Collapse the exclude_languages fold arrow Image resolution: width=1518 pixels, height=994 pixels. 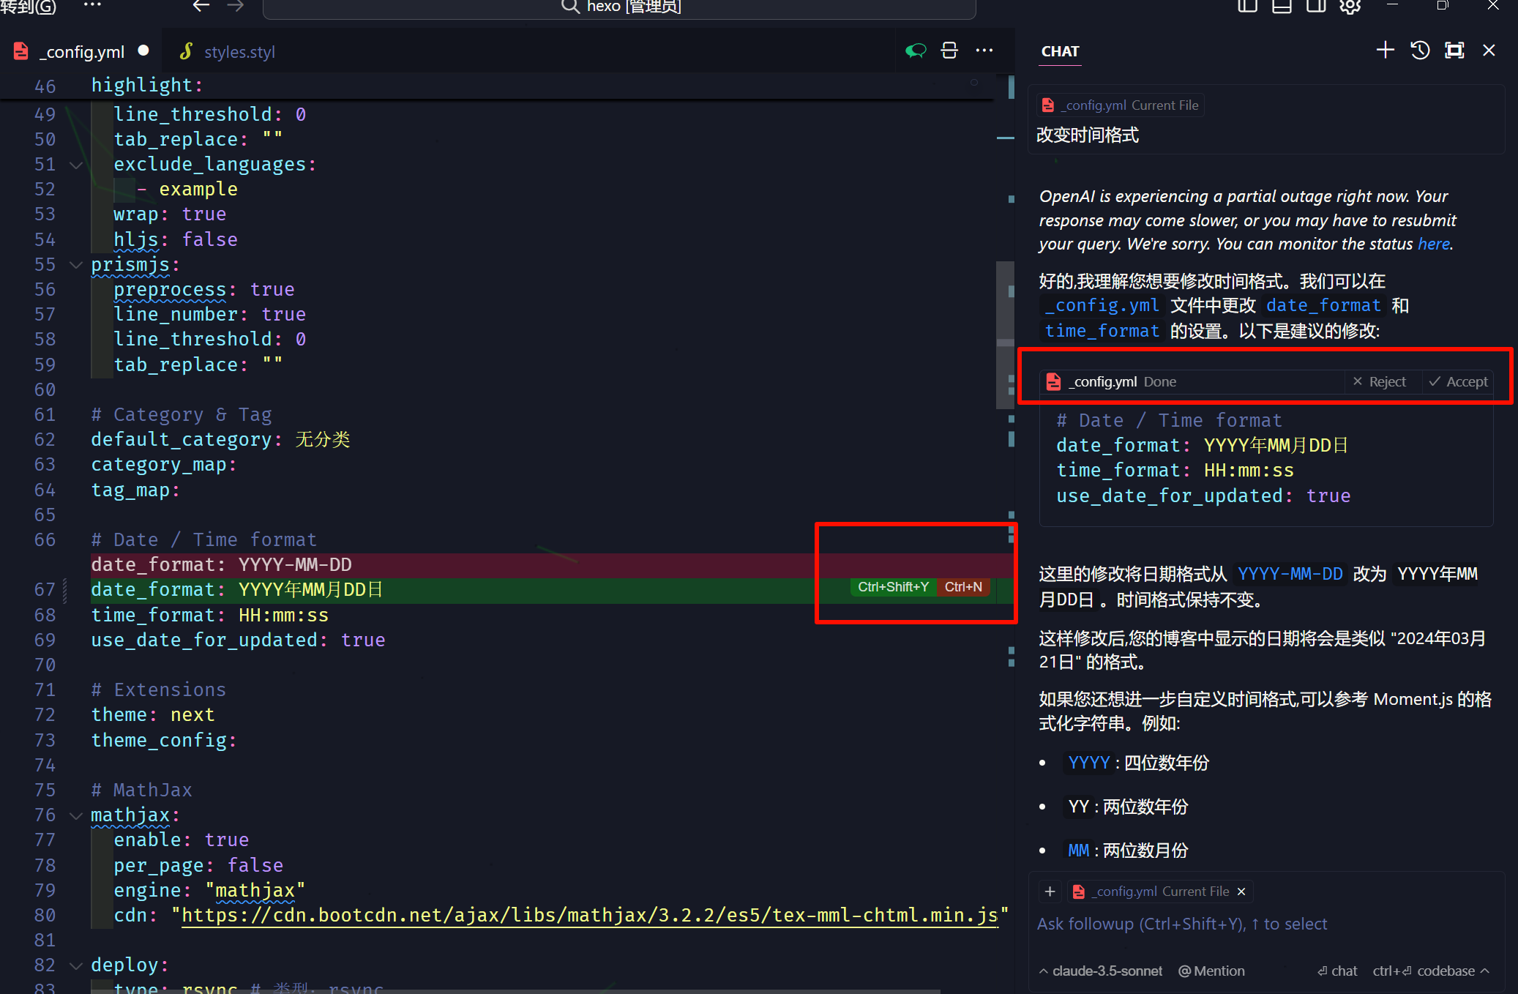point(75,165)
